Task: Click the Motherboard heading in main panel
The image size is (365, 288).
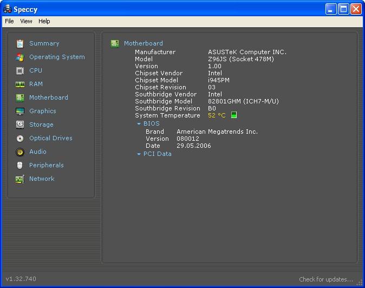Action: click(144, 43)
